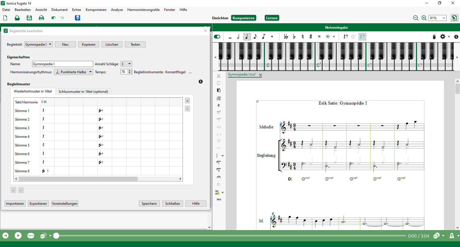Close the Gymnopedie I.tca document tab
460x247 pixels.
point(260,75)
